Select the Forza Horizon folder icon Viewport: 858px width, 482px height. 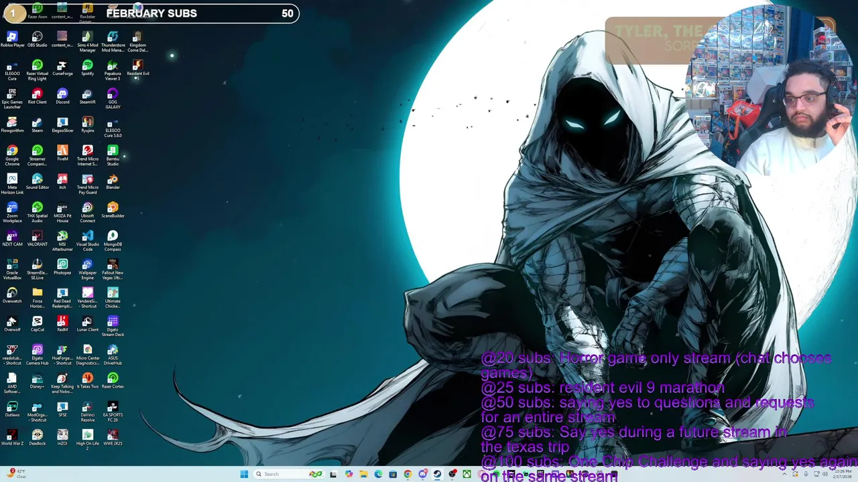point(37,298)
